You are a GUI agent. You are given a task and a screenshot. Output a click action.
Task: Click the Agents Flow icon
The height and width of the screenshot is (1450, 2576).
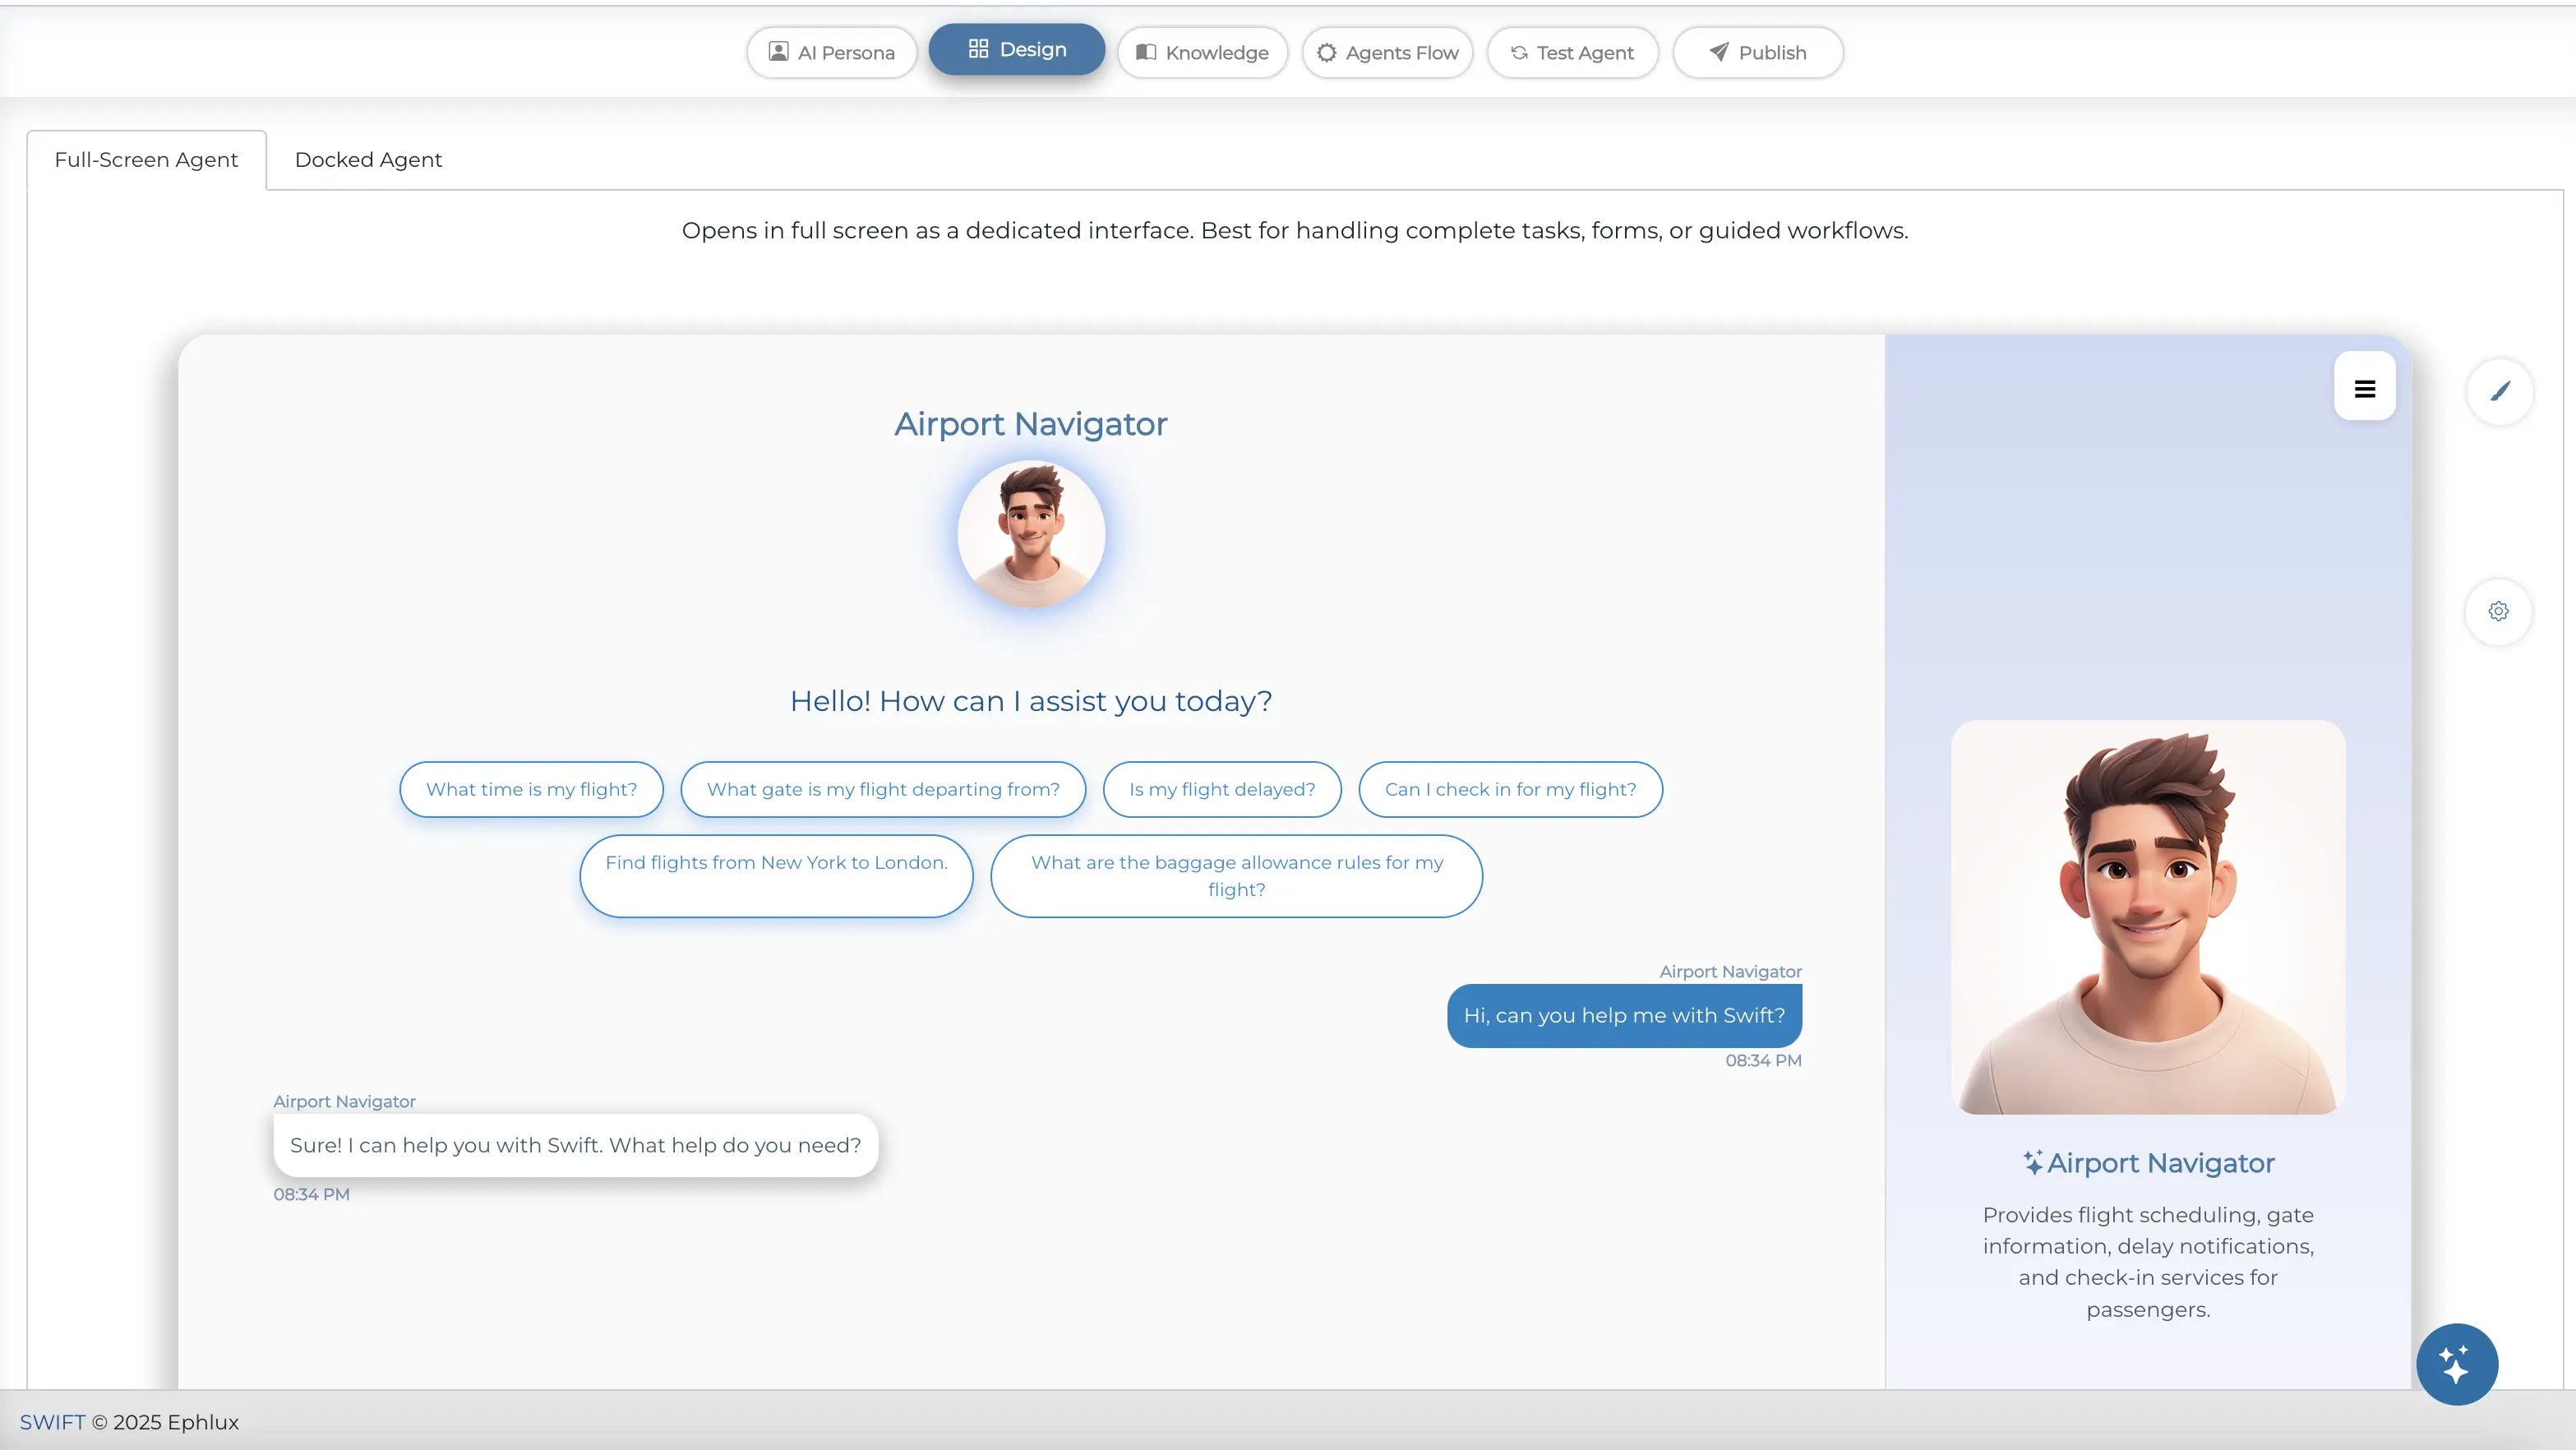(1326, 52)
